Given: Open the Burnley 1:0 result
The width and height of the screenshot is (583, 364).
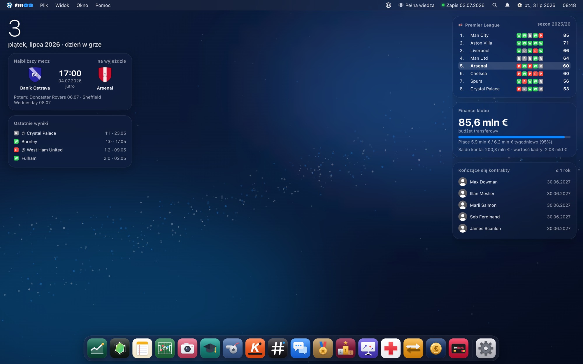Looking at the screenshot, I should [70, 142].
